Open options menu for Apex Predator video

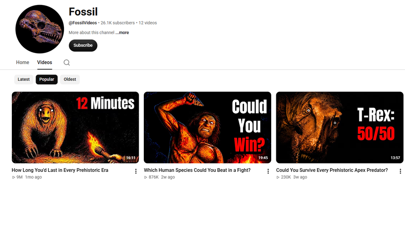tap(400, 171)
